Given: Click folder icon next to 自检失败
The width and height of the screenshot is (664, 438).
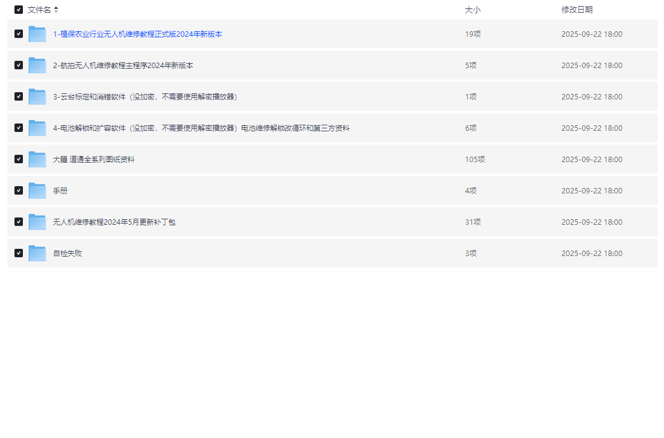Looking at the screenshot, I should point(37,254).
